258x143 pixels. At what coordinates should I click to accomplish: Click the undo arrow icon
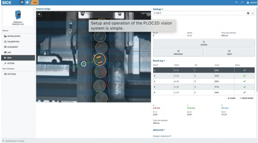click(237, 3)
